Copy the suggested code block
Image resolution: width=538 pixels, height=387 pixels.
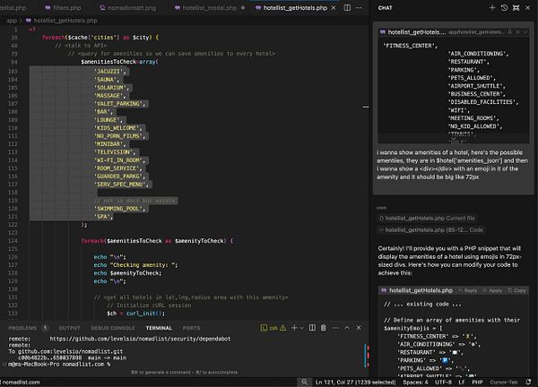point(517,290)
